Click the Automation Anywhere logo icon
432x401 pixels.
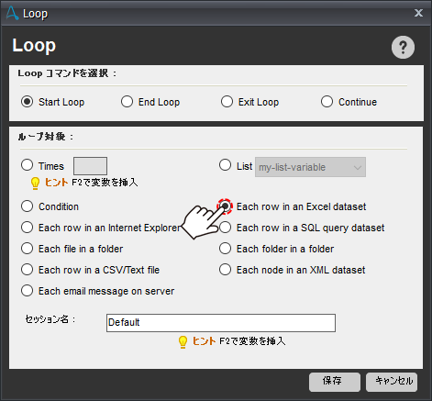pos(12,14)
